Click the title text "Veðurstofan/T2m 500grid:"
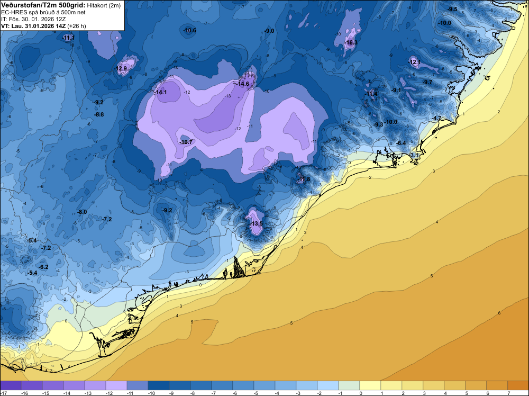The width and height of the screenshot is (529, 396). [x=43, y=5]
